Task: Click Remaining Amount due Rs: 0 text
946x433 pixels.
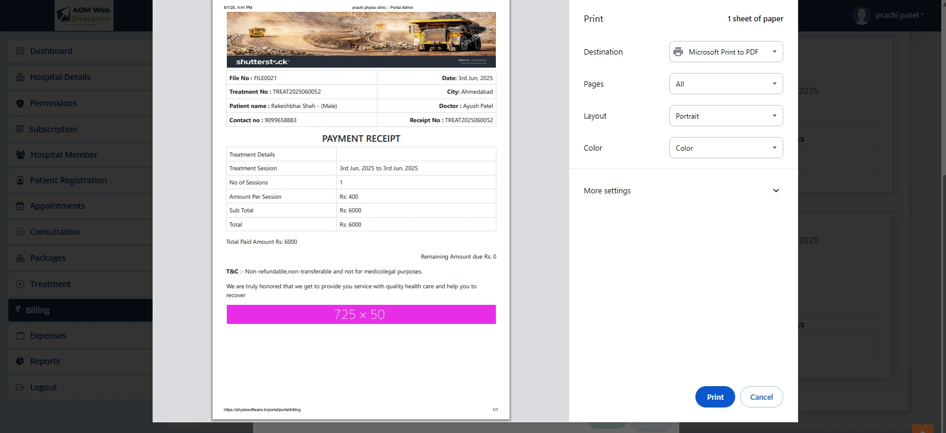Action: click(x=458, y=257)
